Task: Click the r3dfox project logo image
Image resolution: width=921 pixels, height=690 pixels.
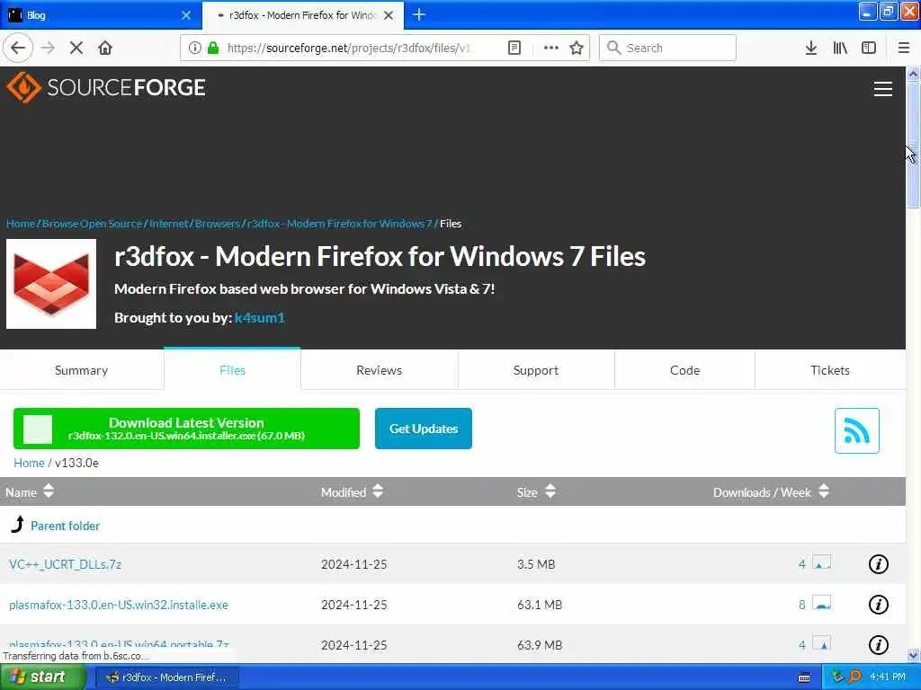Action: coord(51,283)
